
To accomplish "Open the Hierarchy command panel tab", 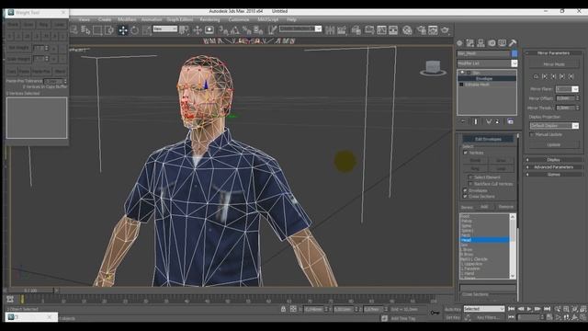I will [481, 43].
